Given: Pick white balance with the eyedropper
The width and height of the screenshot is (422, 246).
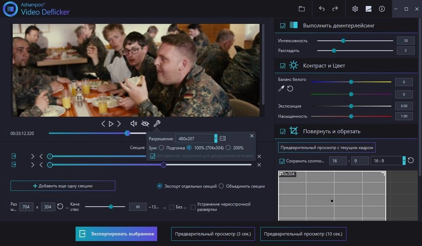Looking at the screenshot, I should pyautogui.click(x=281, y=89).
